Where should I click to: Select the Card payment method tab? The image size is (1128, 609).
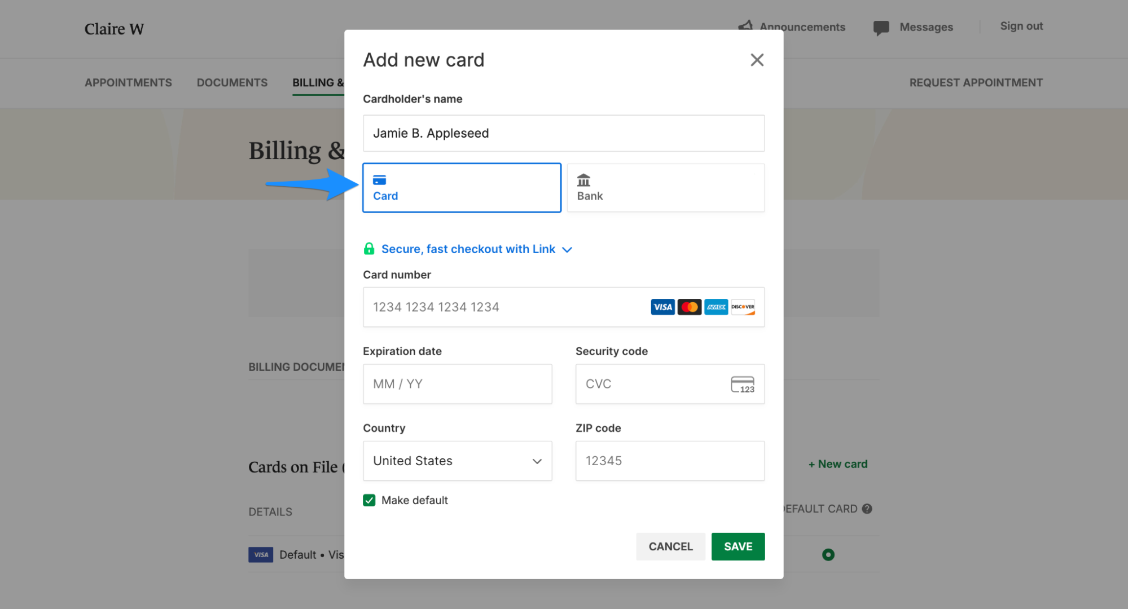click(x=462, y=188)
